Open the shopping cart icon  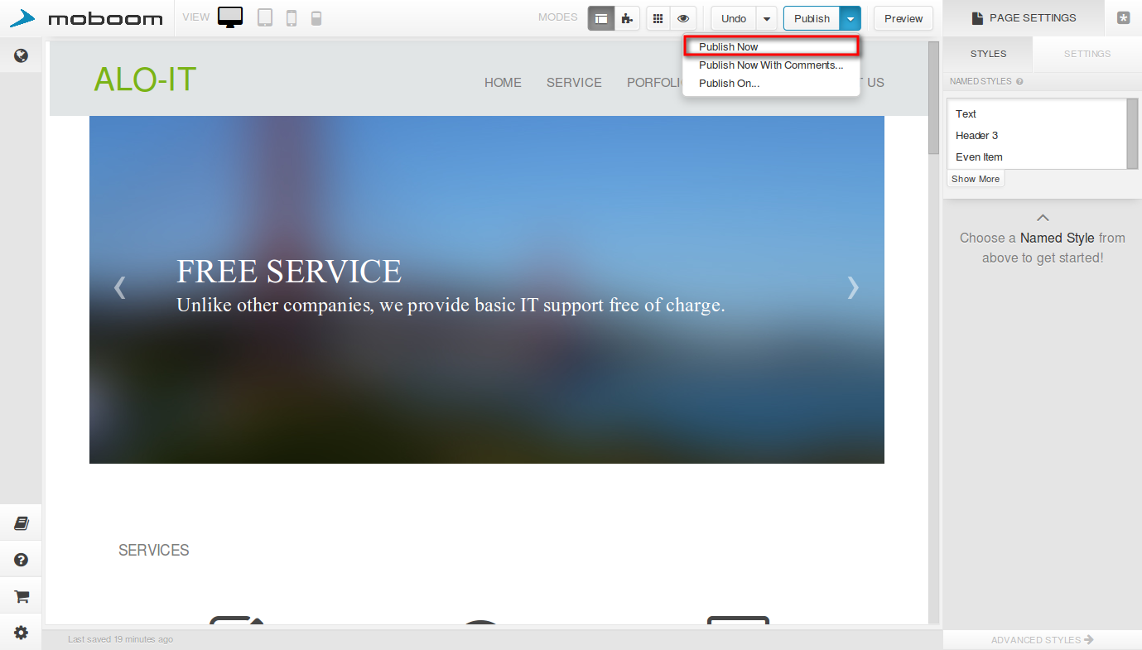point(22,596)
